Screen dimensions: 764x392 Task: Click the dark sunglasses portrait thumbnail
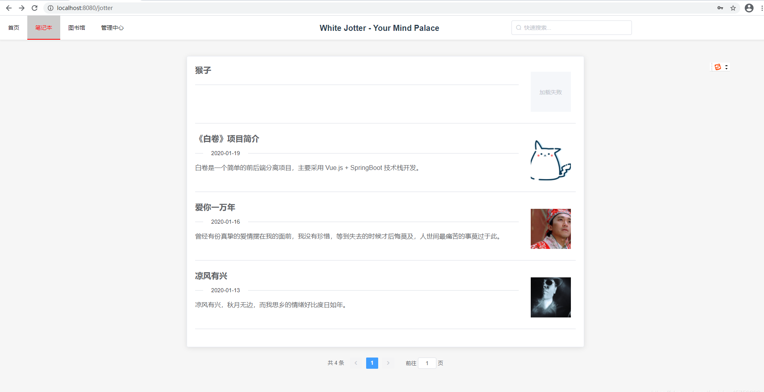pyautogui.click(x=551, y=297)
